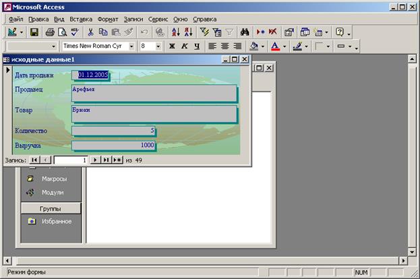The width and height of the screenshot is (420, 279).
Task: Toggle italic К formatting
Action: coord(185,46)
